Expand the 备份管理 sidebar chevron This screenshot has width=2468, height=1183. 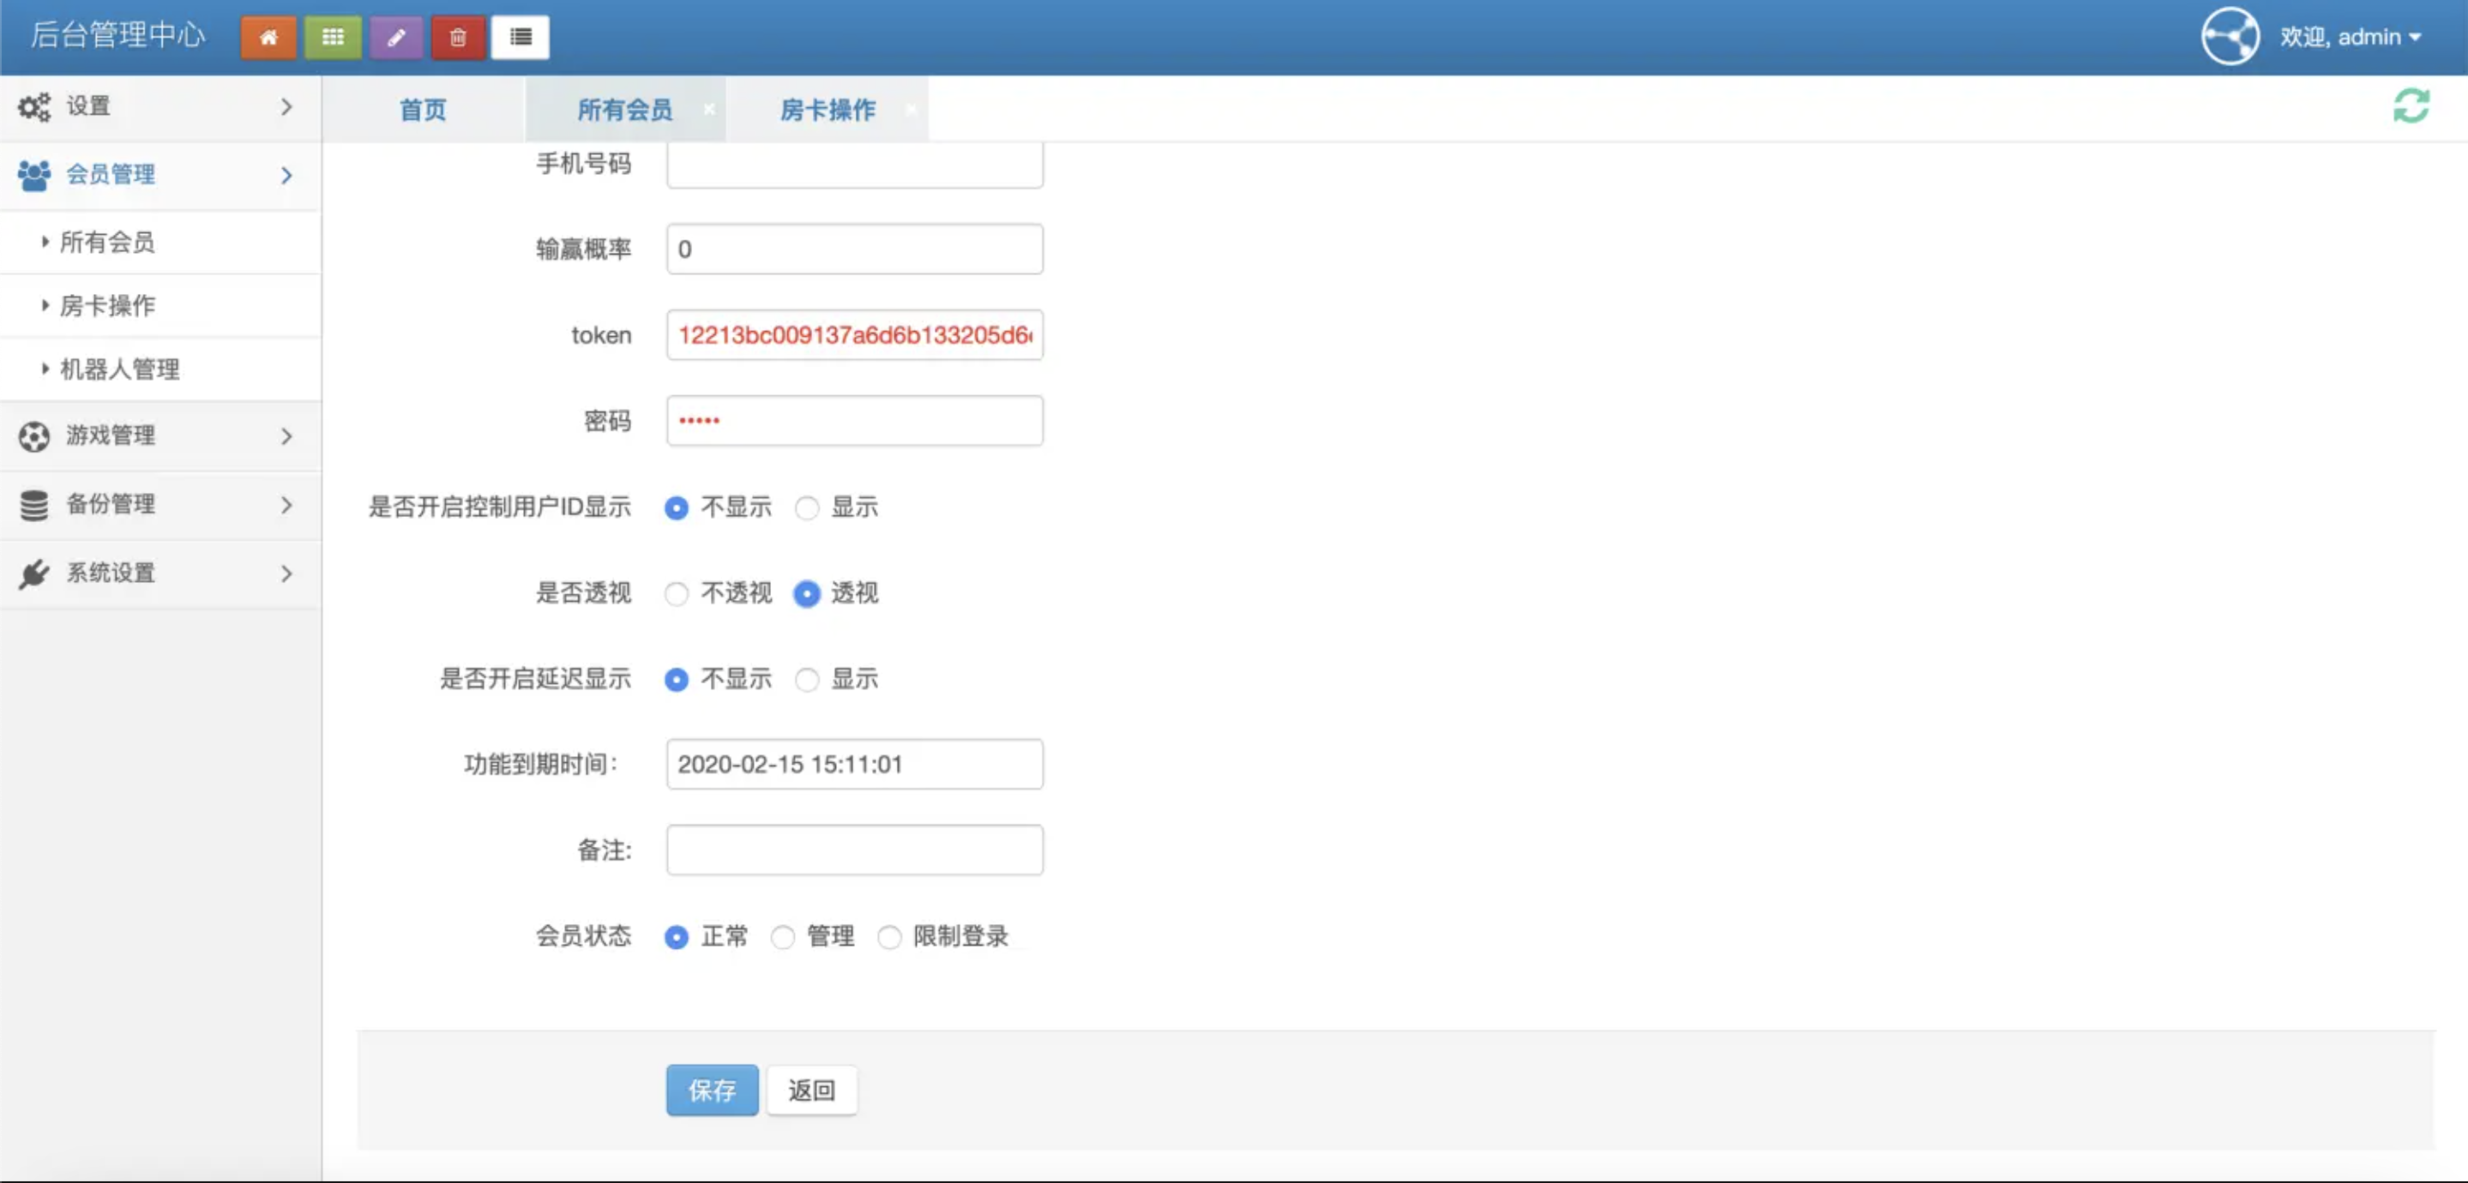click(x=286, y=505)
